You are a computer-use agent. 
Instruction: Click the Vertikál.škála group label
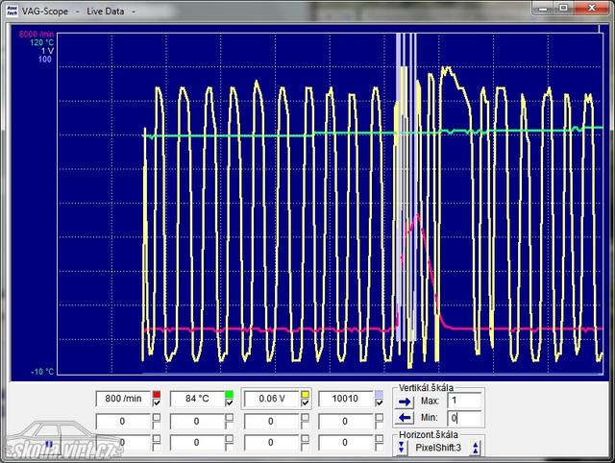[x=426, y=388]
